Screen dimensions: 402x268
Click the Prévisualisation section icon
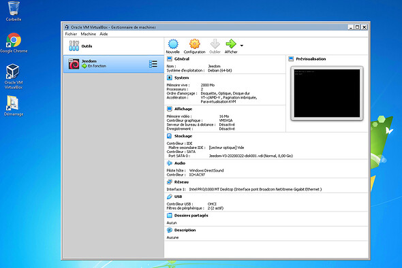click(291, 59)
